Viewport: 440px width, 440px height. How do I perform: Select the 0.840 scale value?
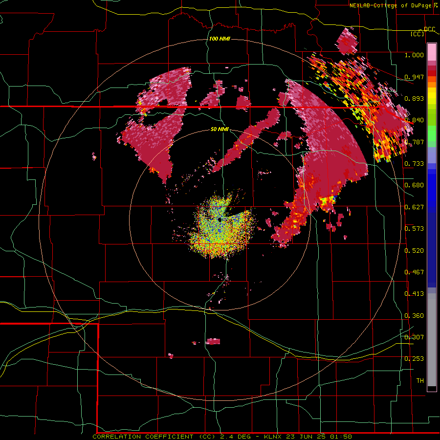(414, 120)
